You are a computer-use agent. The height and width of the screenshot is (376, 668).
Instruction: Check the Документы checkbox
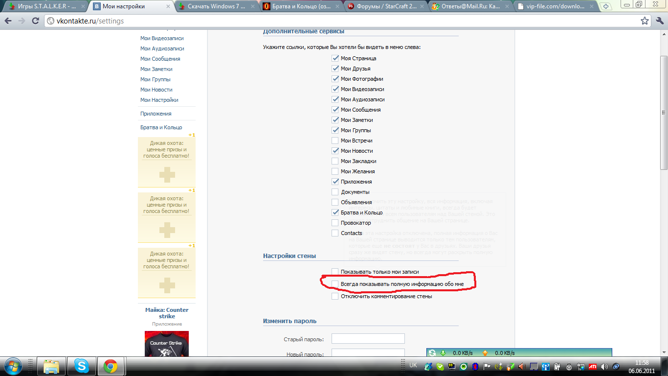(335, 192)
